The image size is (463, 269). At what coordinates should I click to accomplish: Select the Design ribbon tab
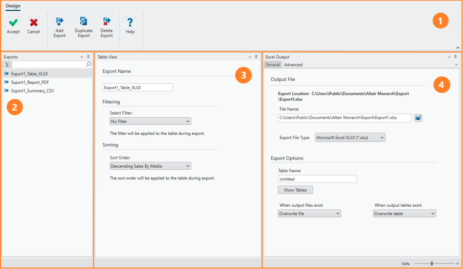13,6
